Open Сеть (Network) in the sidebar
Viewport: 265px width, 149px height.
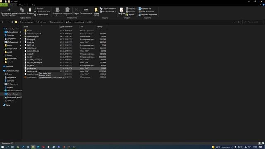point(8,105)
